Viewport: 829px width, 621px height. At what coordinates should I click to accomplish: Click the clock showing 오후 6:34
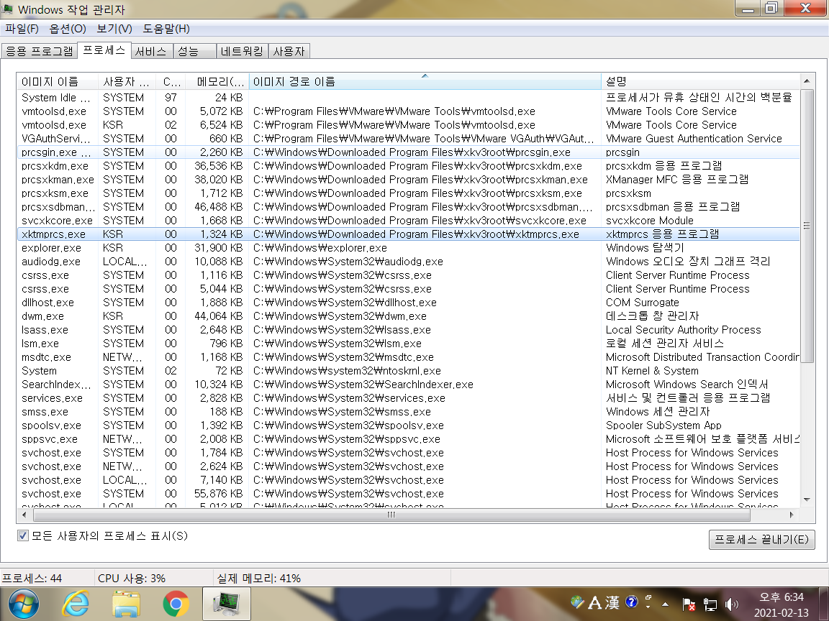tap(781, 597)
